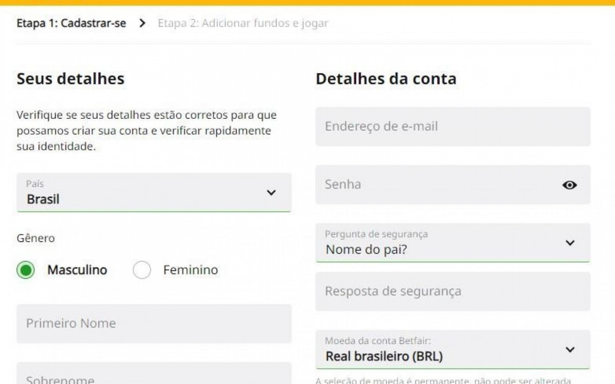Select the Feminino gender option
615x384 pixels.
coord(141,270)
